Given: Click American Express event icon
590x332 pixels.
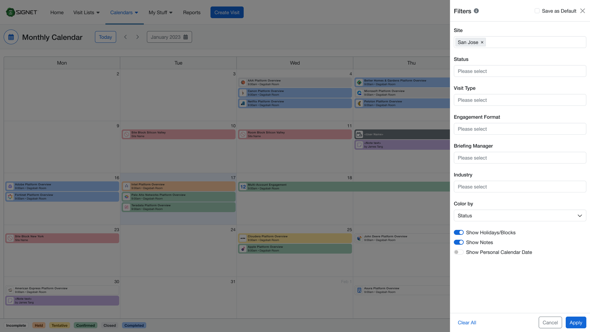Looking at the screenshot, I should click(x=10, y=290).
